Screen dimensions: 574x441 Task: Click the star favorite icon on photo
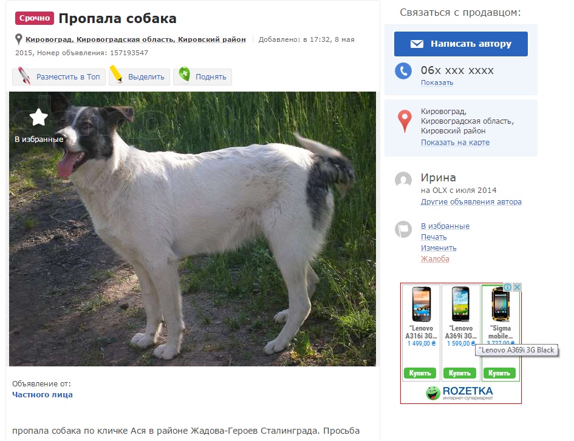point(38,118)
